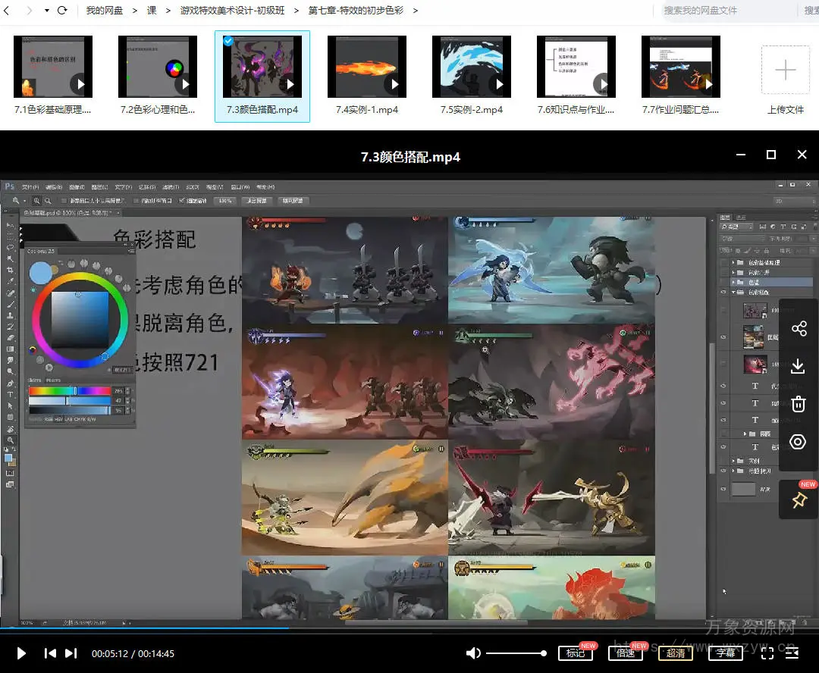Viewport: 819px width, 673px height.
Task: Go to the previous video
Action: click(x=50, y=653)
